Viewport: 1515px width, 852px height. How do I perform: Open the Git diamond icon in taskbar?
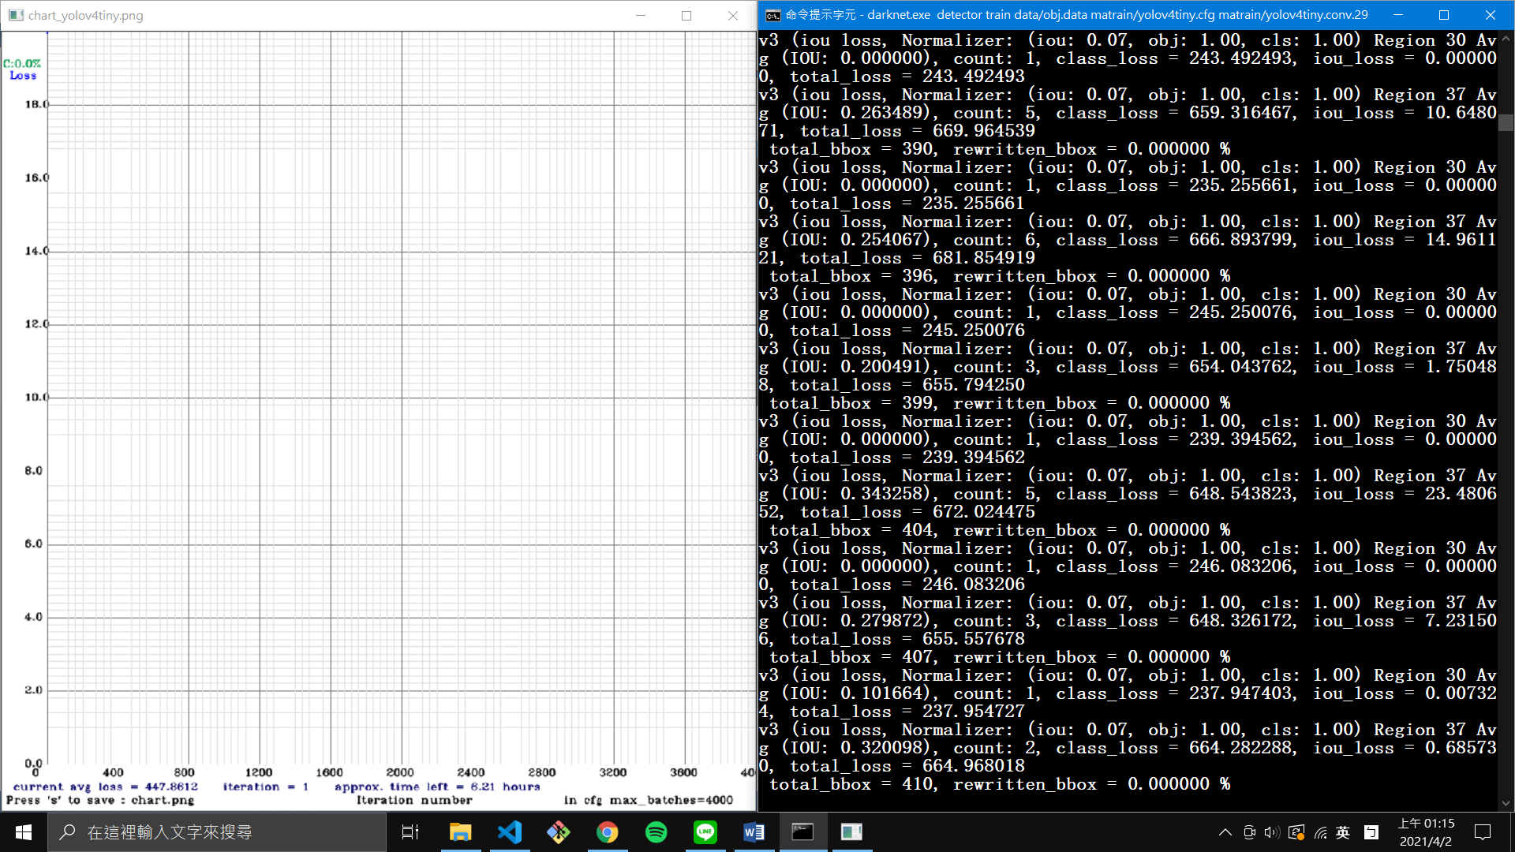pos(559,832)
